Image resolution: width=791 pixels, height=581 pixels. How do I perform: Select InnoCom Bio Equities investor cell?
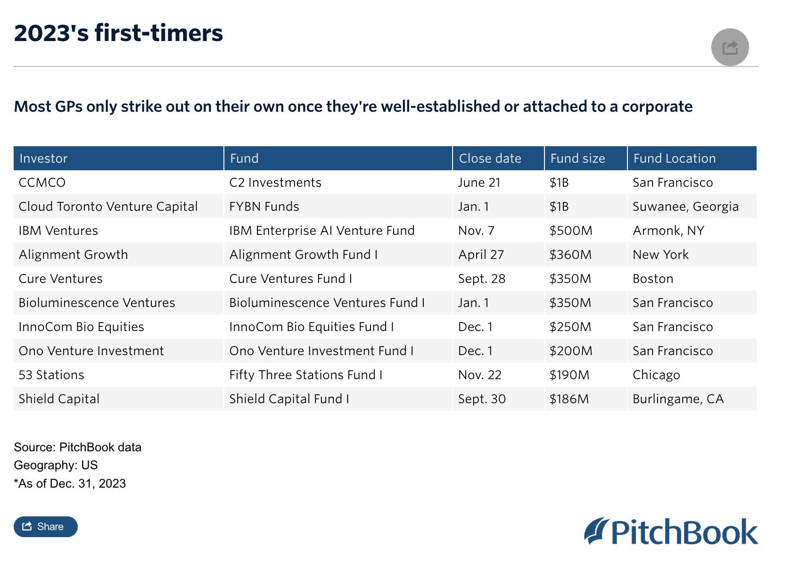(82, 327)
